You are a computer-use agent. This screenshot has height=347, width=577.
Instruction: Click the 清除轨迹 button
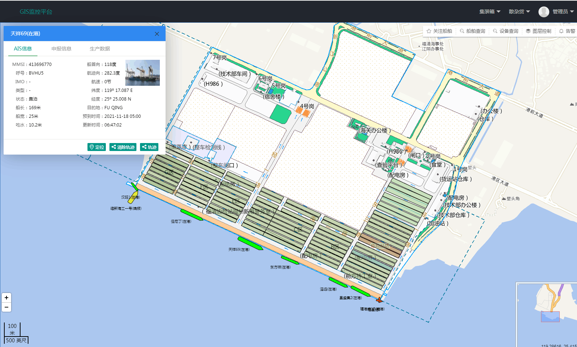tap(123, 147)
